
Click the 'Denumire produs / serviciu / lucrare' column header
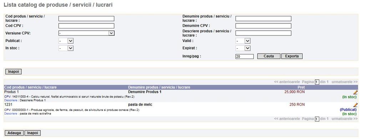tap(159, 87)
